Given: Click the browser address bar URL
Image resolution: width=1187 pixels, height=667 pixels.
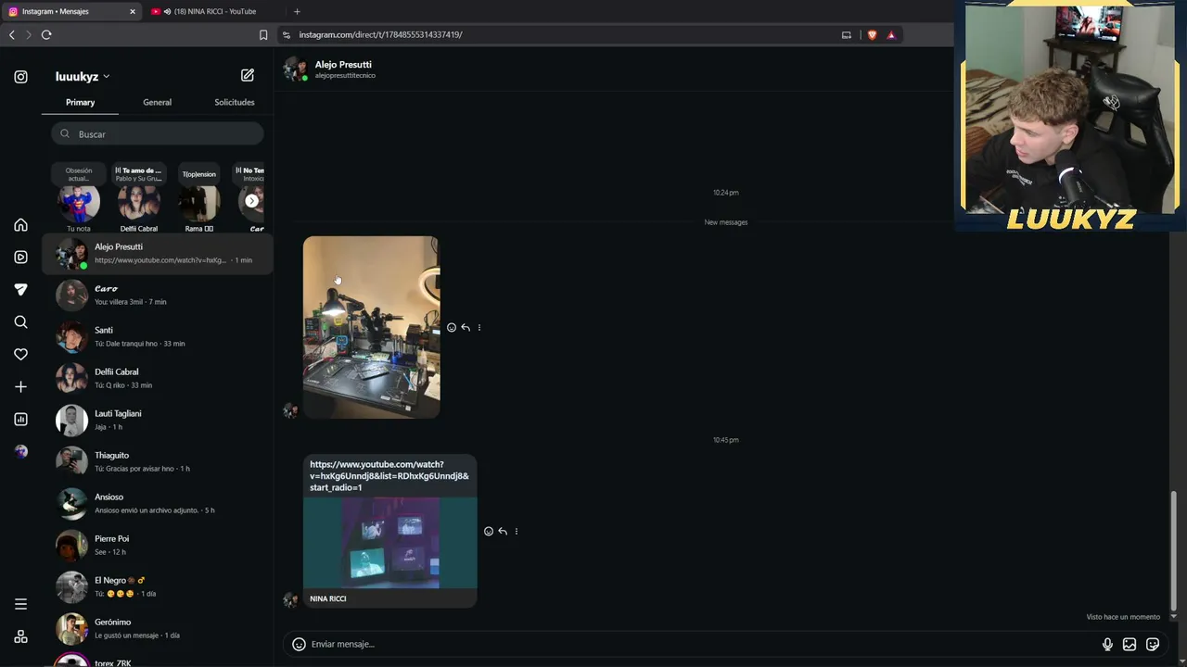Looking at the screenshot, I should (380, 35).
